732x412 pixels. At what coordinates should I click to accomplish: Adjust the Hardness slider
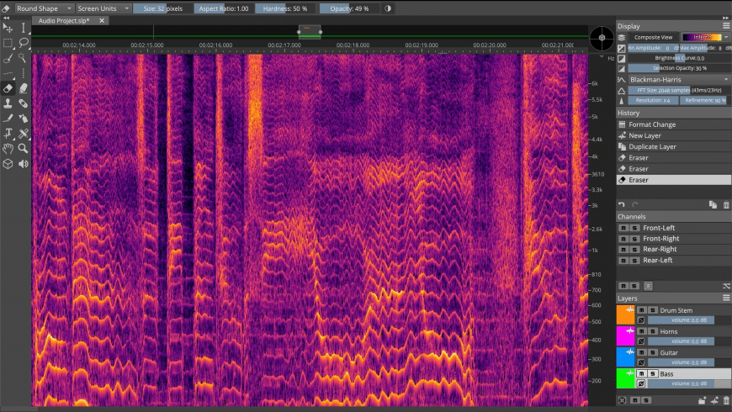(286, 8)
